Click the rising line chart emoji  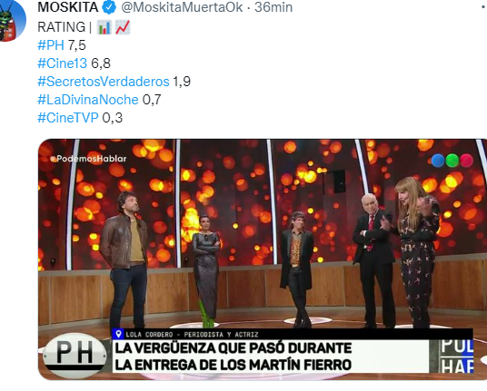(123, 27)
